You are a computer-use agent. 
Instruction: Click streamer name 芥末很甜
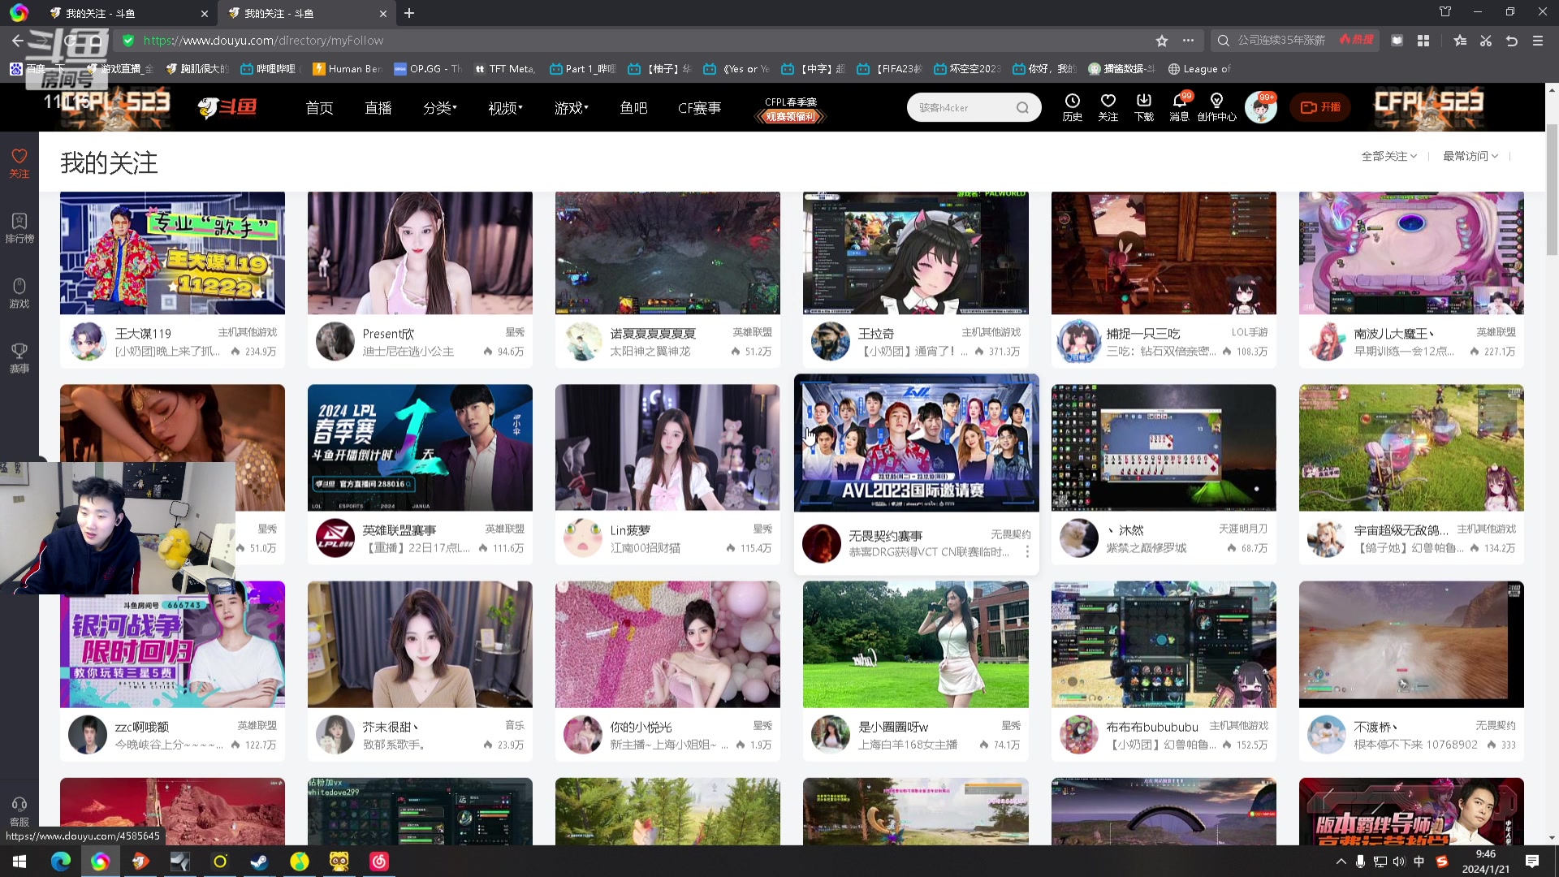point(391,727)
